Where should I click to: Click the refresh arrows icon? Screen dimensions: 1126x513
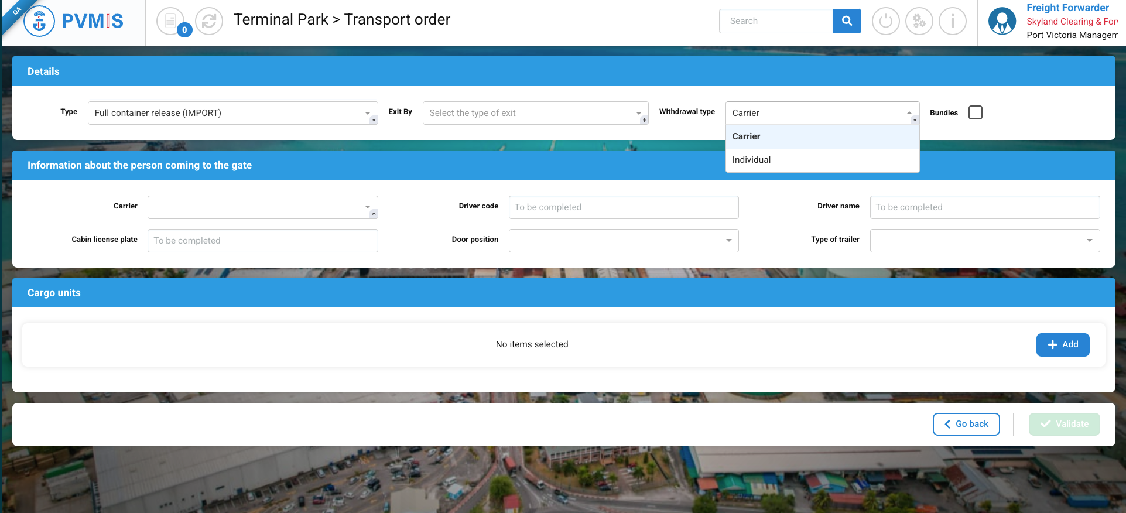click(x=209, y=22)
